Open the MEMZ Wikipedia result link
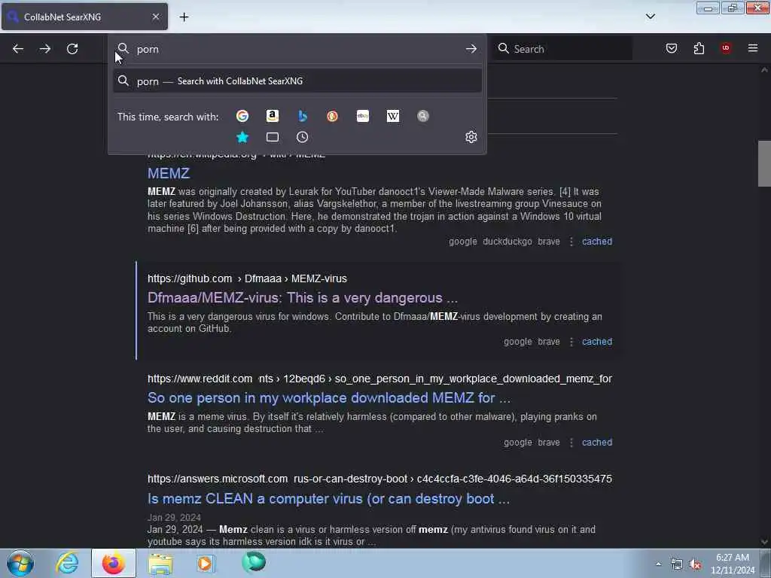This screenshot has width=771, height=578. pyautogui.click(x=169, y=173)
